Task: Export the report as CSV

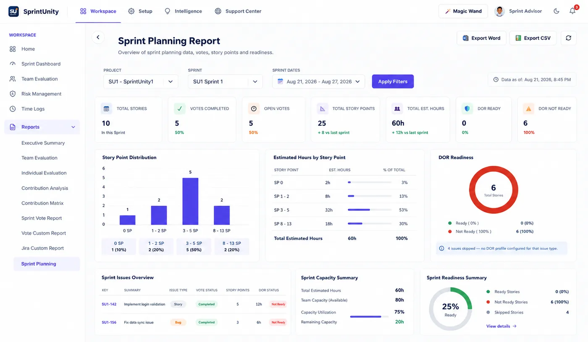Action: [533, 38]
